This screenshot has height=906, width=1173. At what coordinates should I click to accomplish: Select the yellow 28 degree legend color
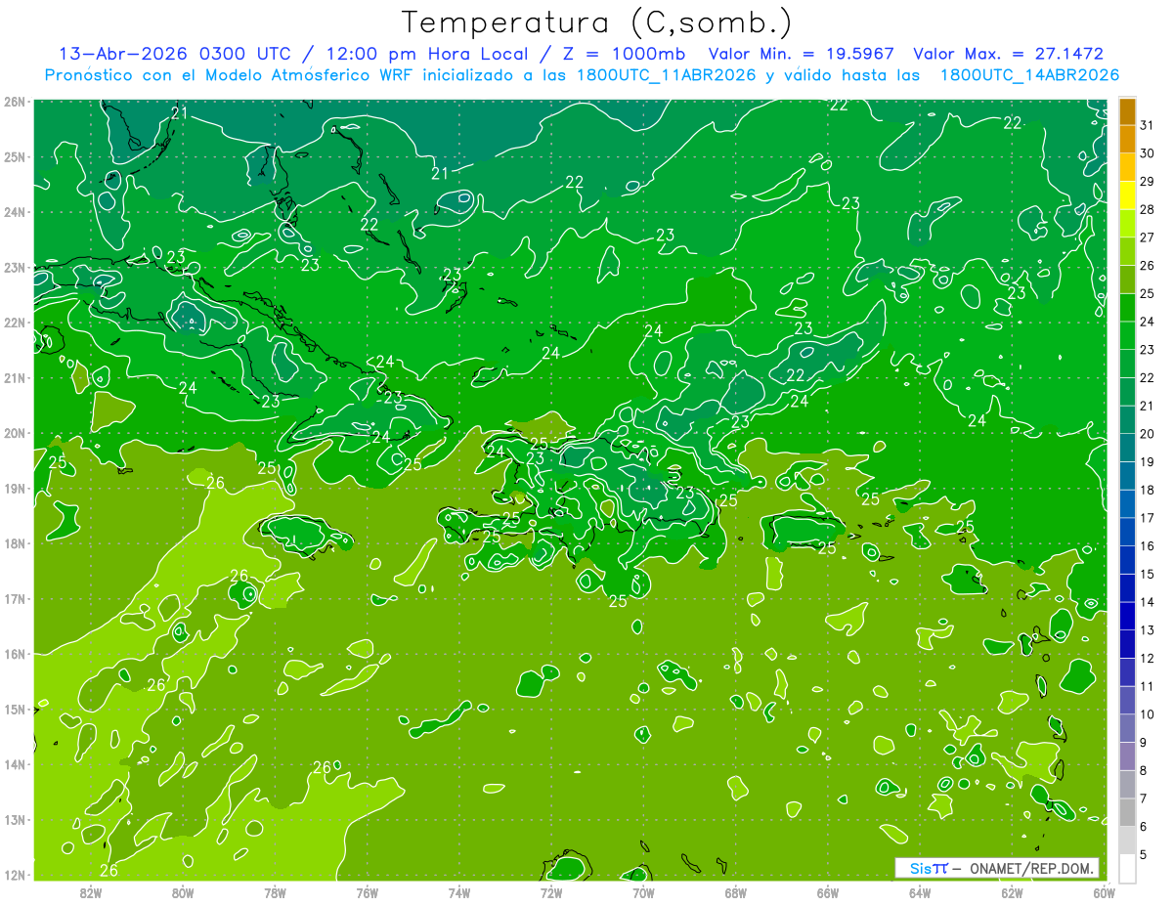pyautogui.click(x=1128, y=195)
